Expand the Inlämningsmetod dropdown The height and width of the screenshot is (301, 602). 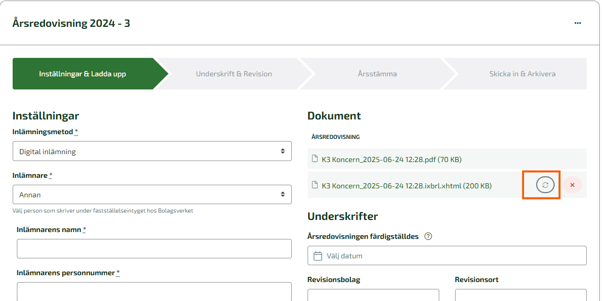(x=152, y=152)
